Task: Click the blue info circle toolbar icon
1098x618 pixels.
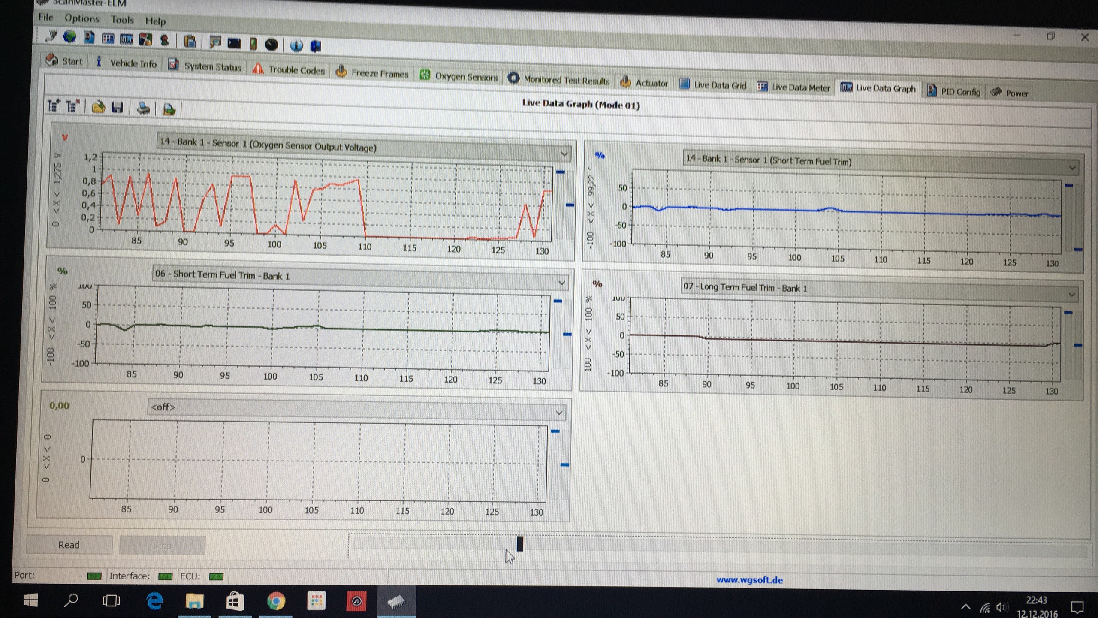Action: point(296,45)
